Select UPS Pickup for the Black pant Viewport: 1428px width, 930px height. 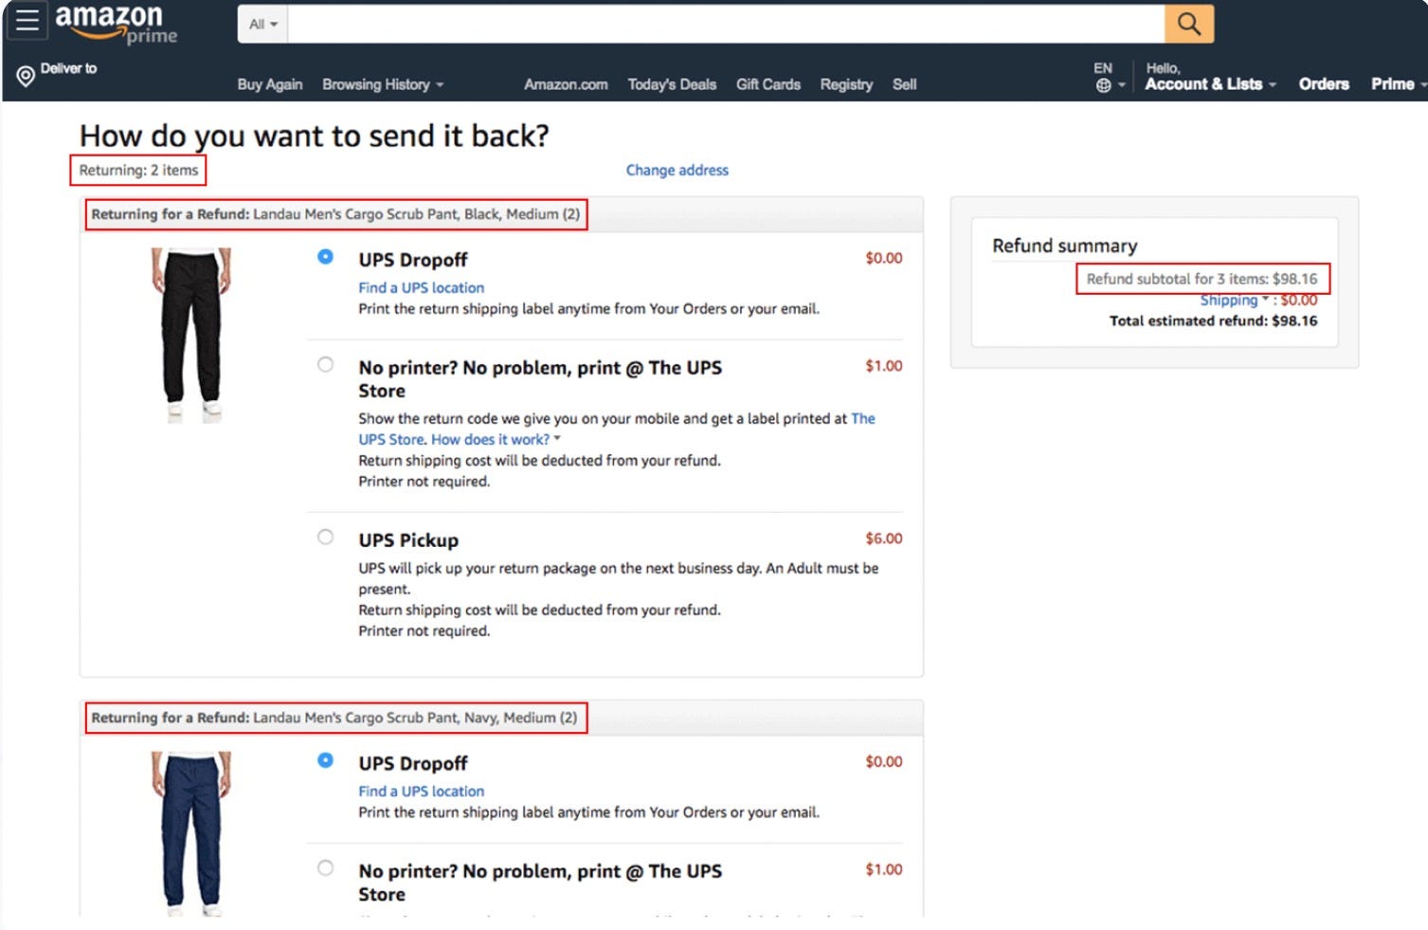(x=325, y=537)
